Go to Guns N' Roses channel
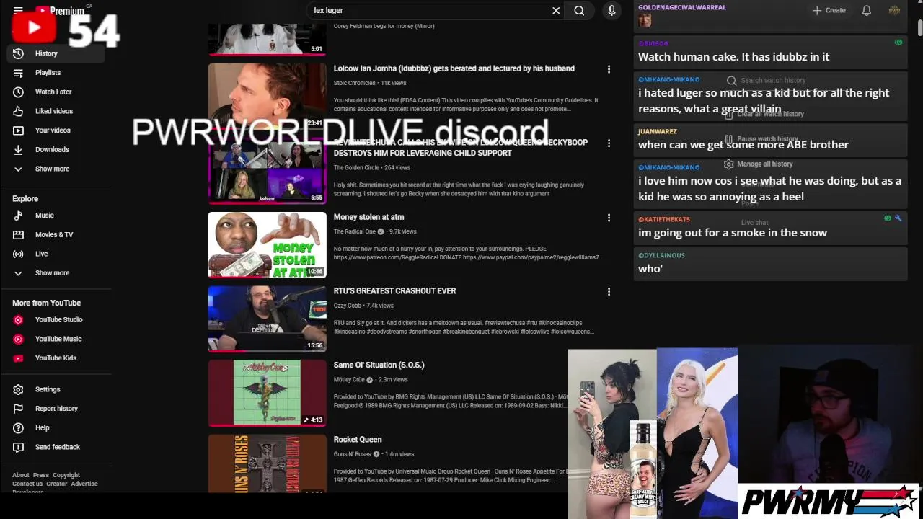The image size is (923, 519). pyautogui.click(x=352, y=454)
